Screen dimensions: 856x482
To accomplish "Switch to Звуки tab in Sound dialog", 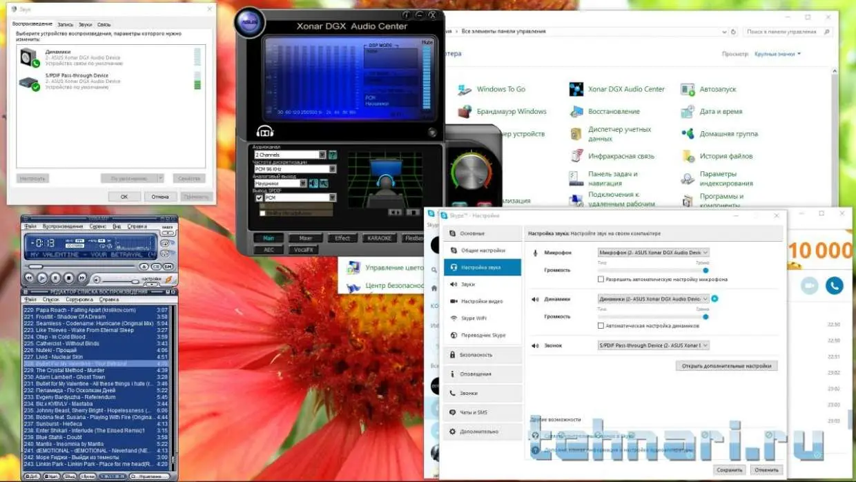I will point(86,24).
